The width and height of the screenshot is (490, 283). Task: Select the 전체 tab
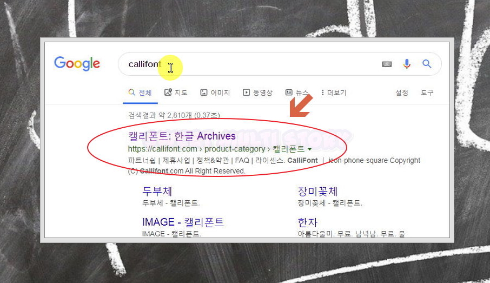(x=140, y=93)
